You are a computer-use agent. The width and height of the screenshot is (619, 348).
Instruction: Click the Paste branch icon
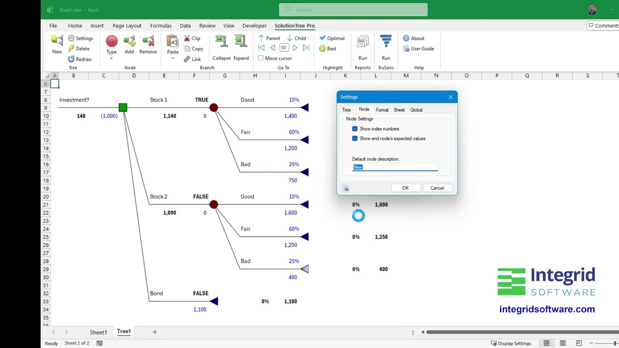(x=173, y=41)
